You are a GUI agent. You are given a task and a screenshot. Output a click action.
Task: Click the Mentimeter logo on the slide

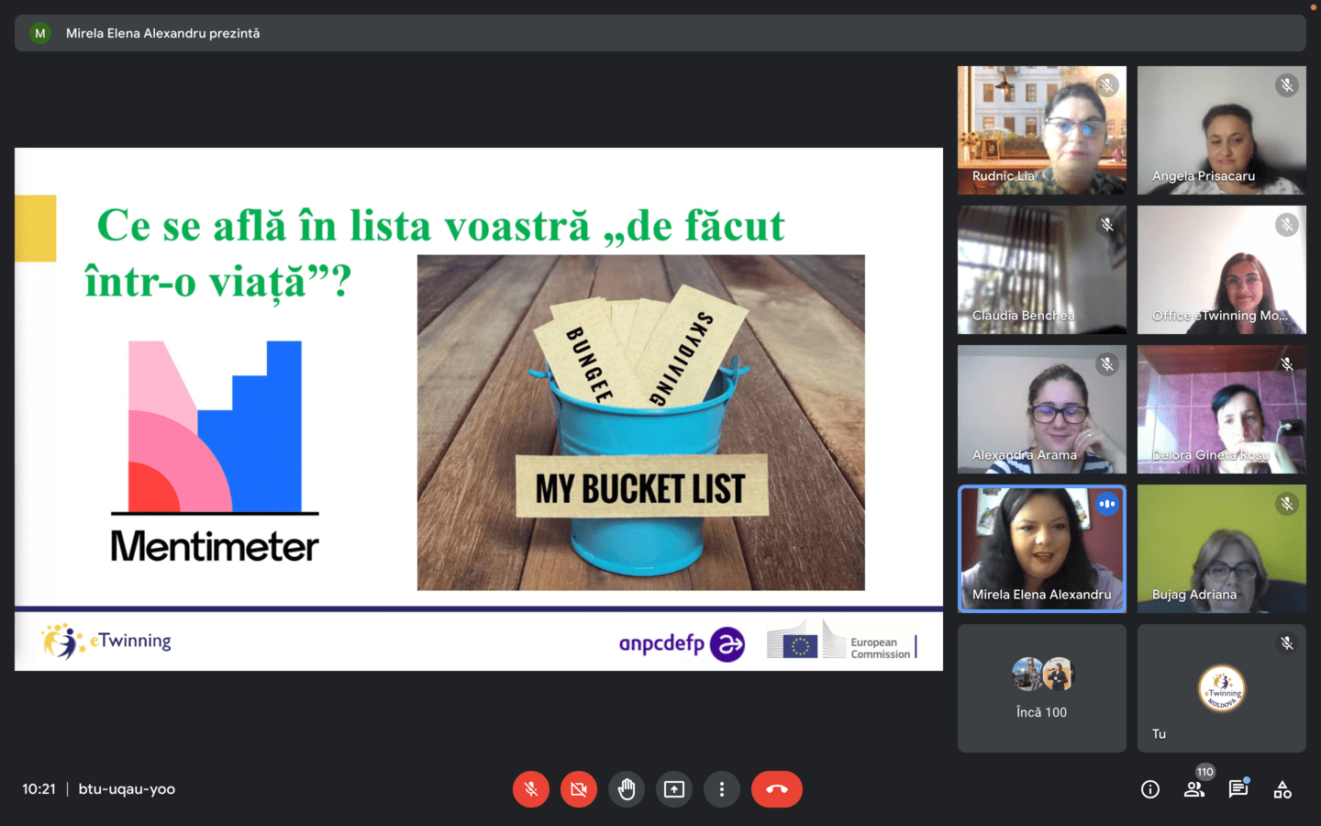click(215, 452)
